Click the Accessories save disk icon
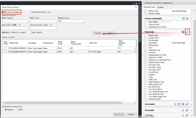 183,104
